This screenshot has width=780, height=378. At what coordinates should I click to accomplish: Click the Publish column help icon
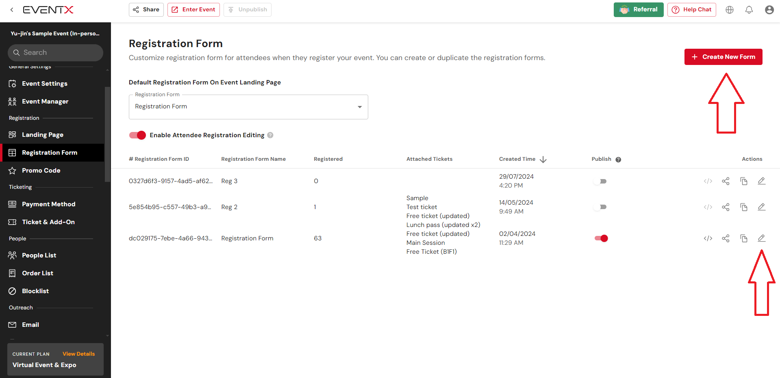pyautogui.click(x=618, y=160)
